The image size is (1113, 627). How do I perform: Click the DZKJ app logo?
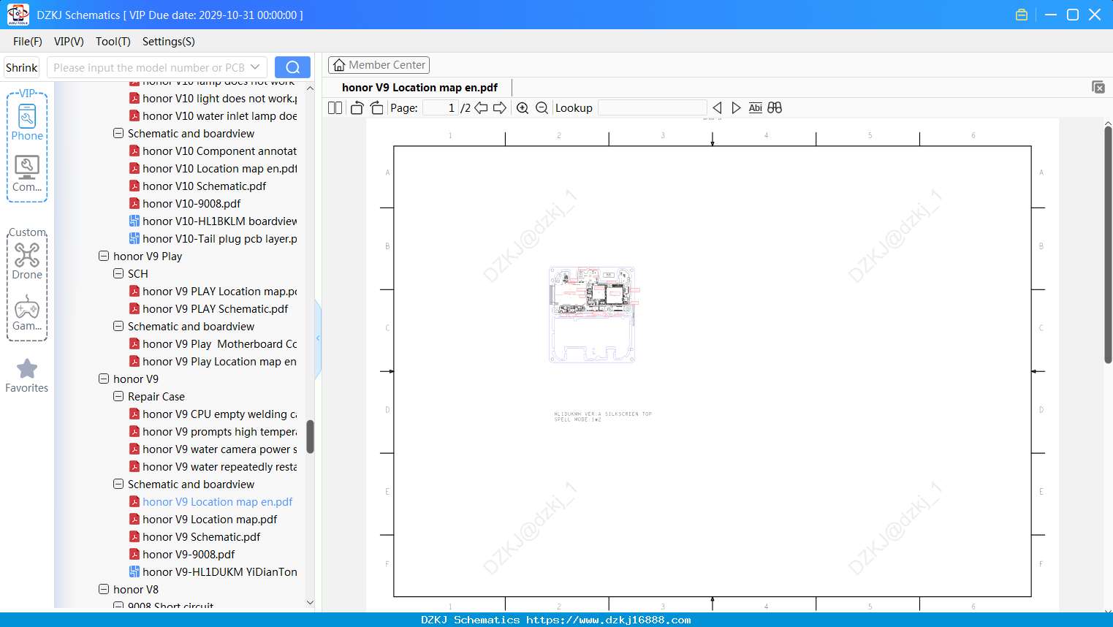coord(18,15)
